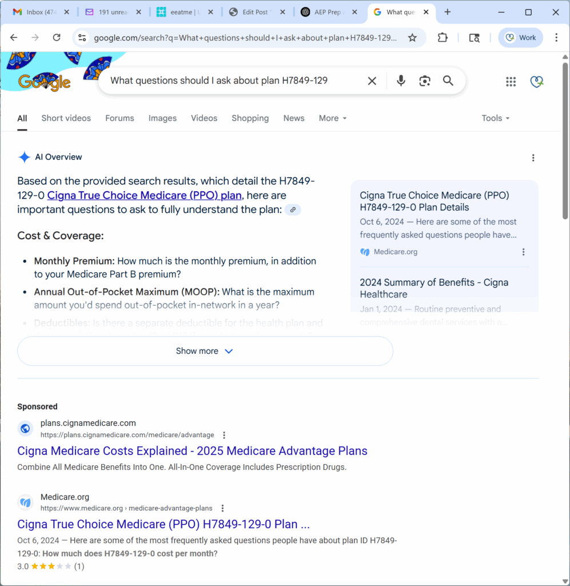Click the google.com address bar URL

245,38
